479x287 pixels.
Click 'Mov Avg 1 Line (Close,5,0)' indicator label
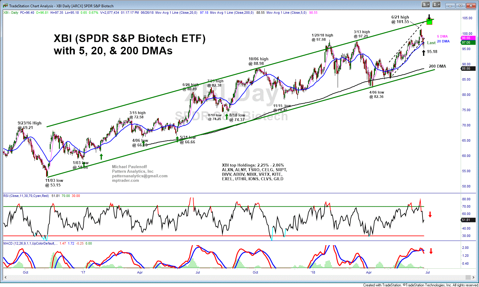click(286, 13)
